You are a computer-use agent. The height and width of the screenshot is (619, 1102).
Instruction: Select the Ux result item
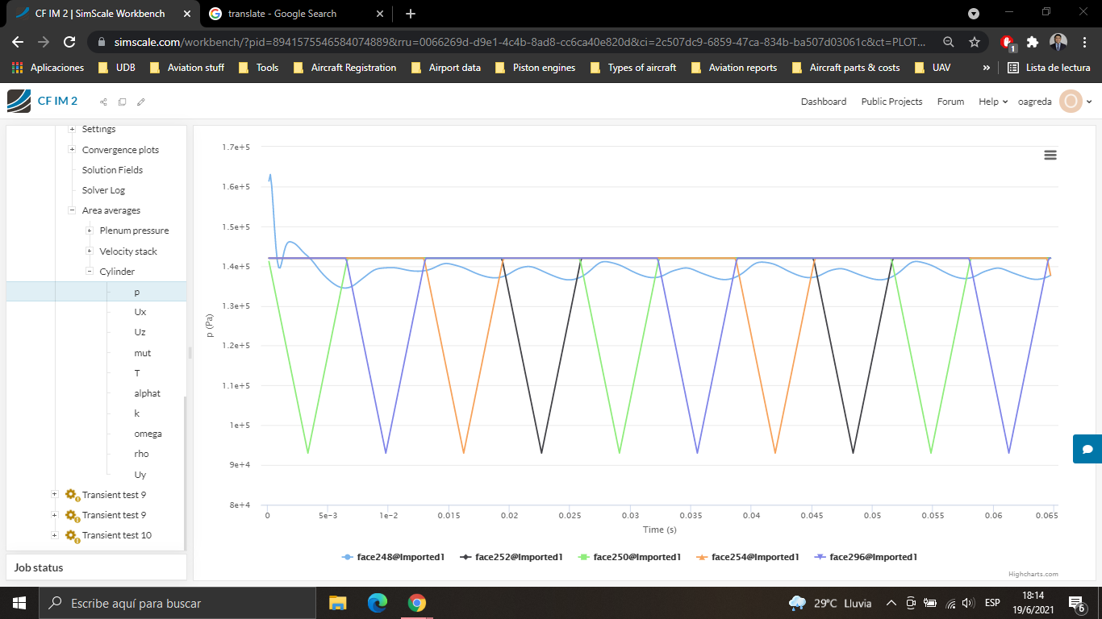(x=140, y=312)
